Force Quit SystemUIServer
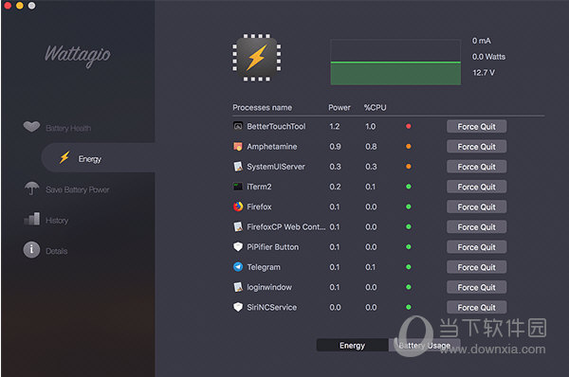The height and width of the screenshot is (377, 569). 476,167
